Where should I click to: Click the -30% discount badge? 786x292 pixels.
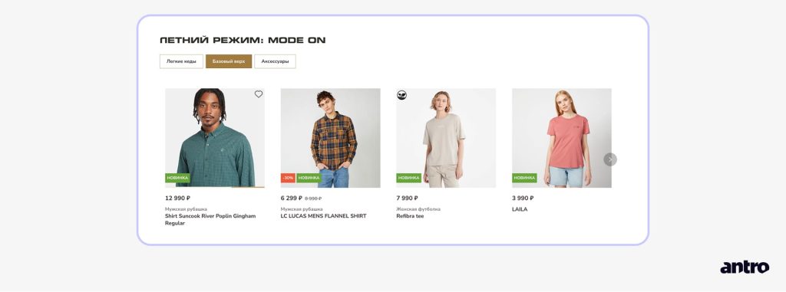point(288,178)
